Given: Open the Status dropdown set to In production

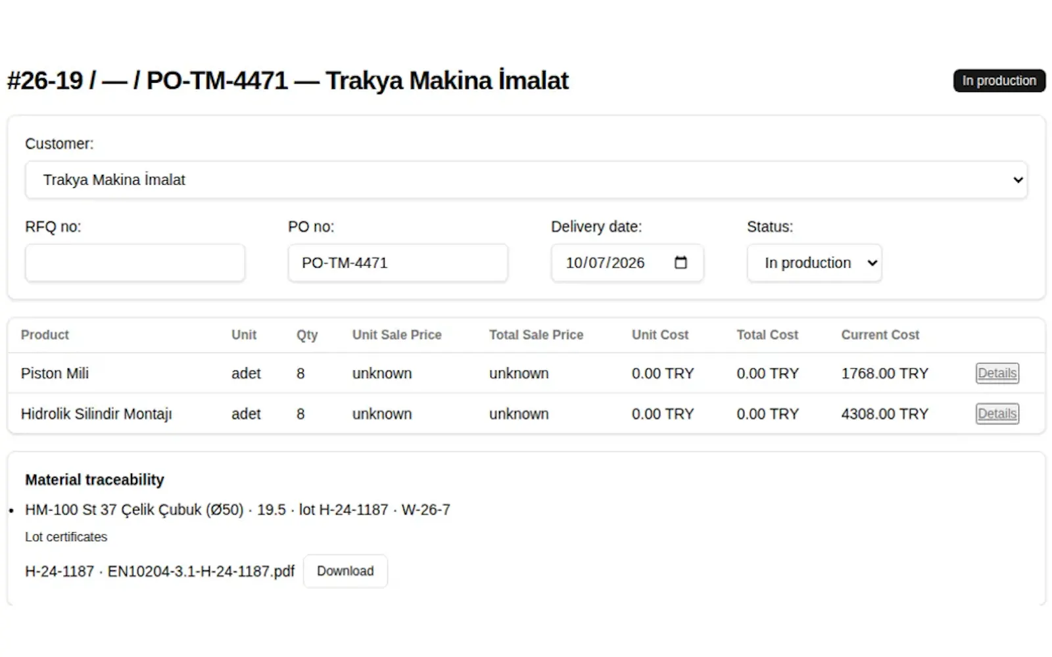Looking at the screenshot, I should tap(814, 263).
